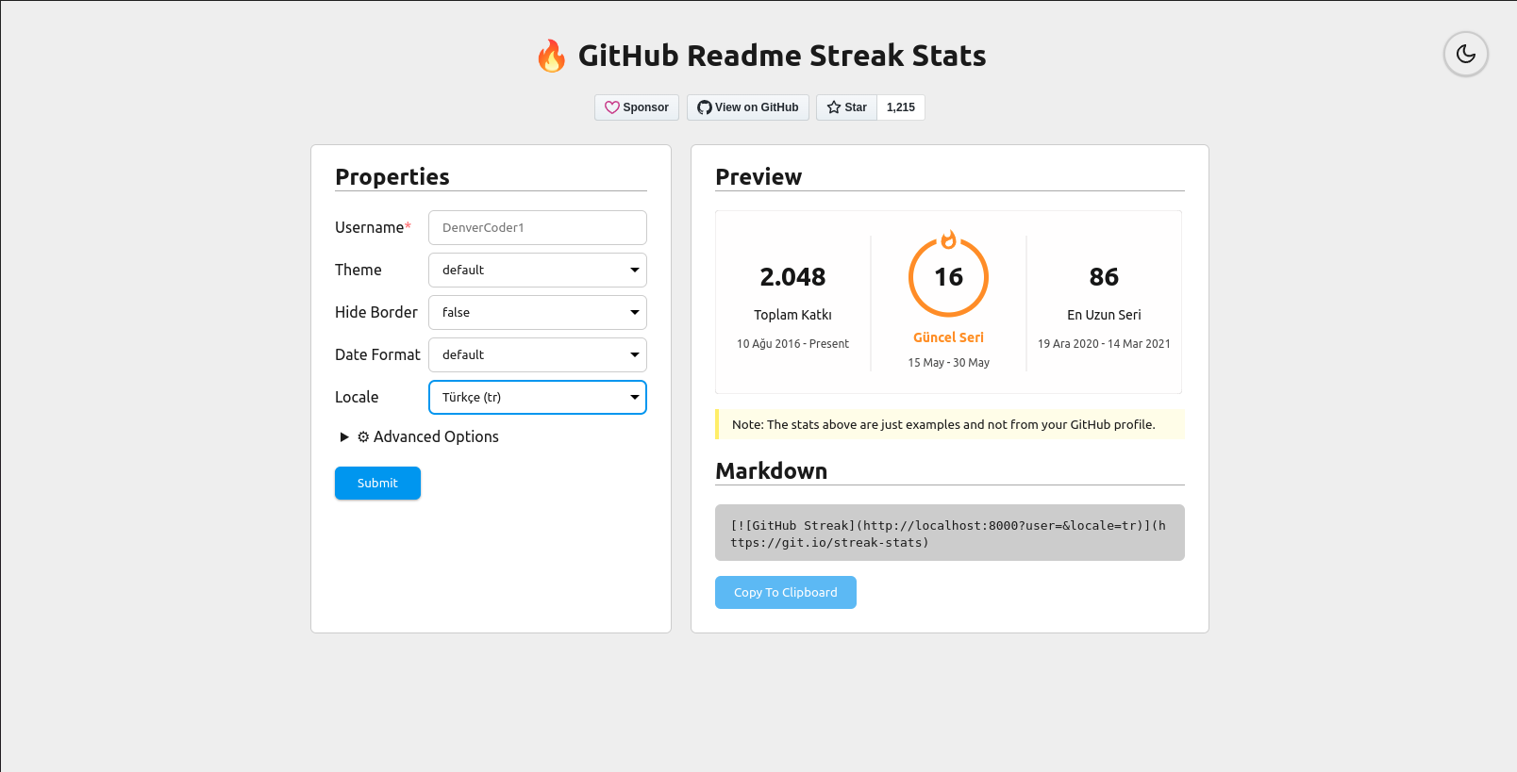Screen dimensions: 1517x772
Task: Click the Date Format label
Action: tap(377, 354)
